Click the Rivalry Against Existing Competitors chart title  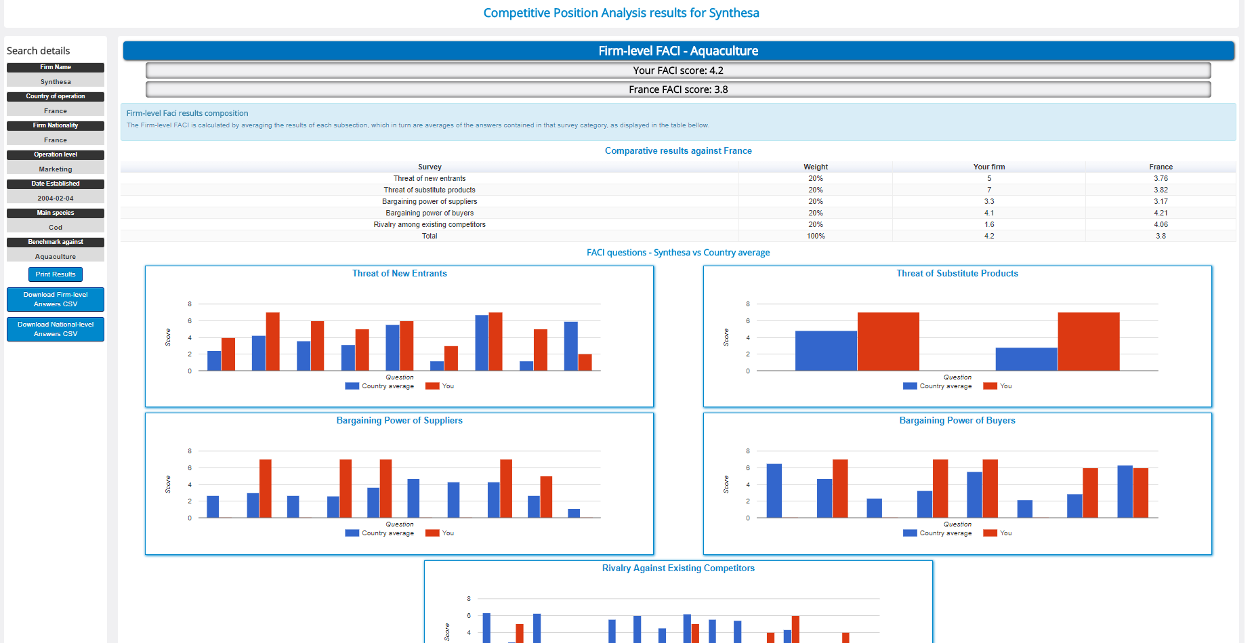pyautogui.click(x=678, y=568)
